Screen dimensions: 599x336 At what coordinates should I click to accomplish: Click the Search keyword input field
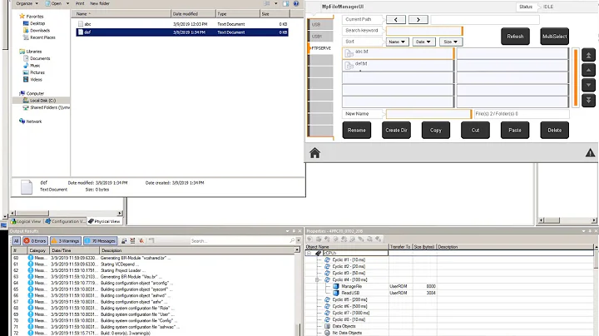424,31
